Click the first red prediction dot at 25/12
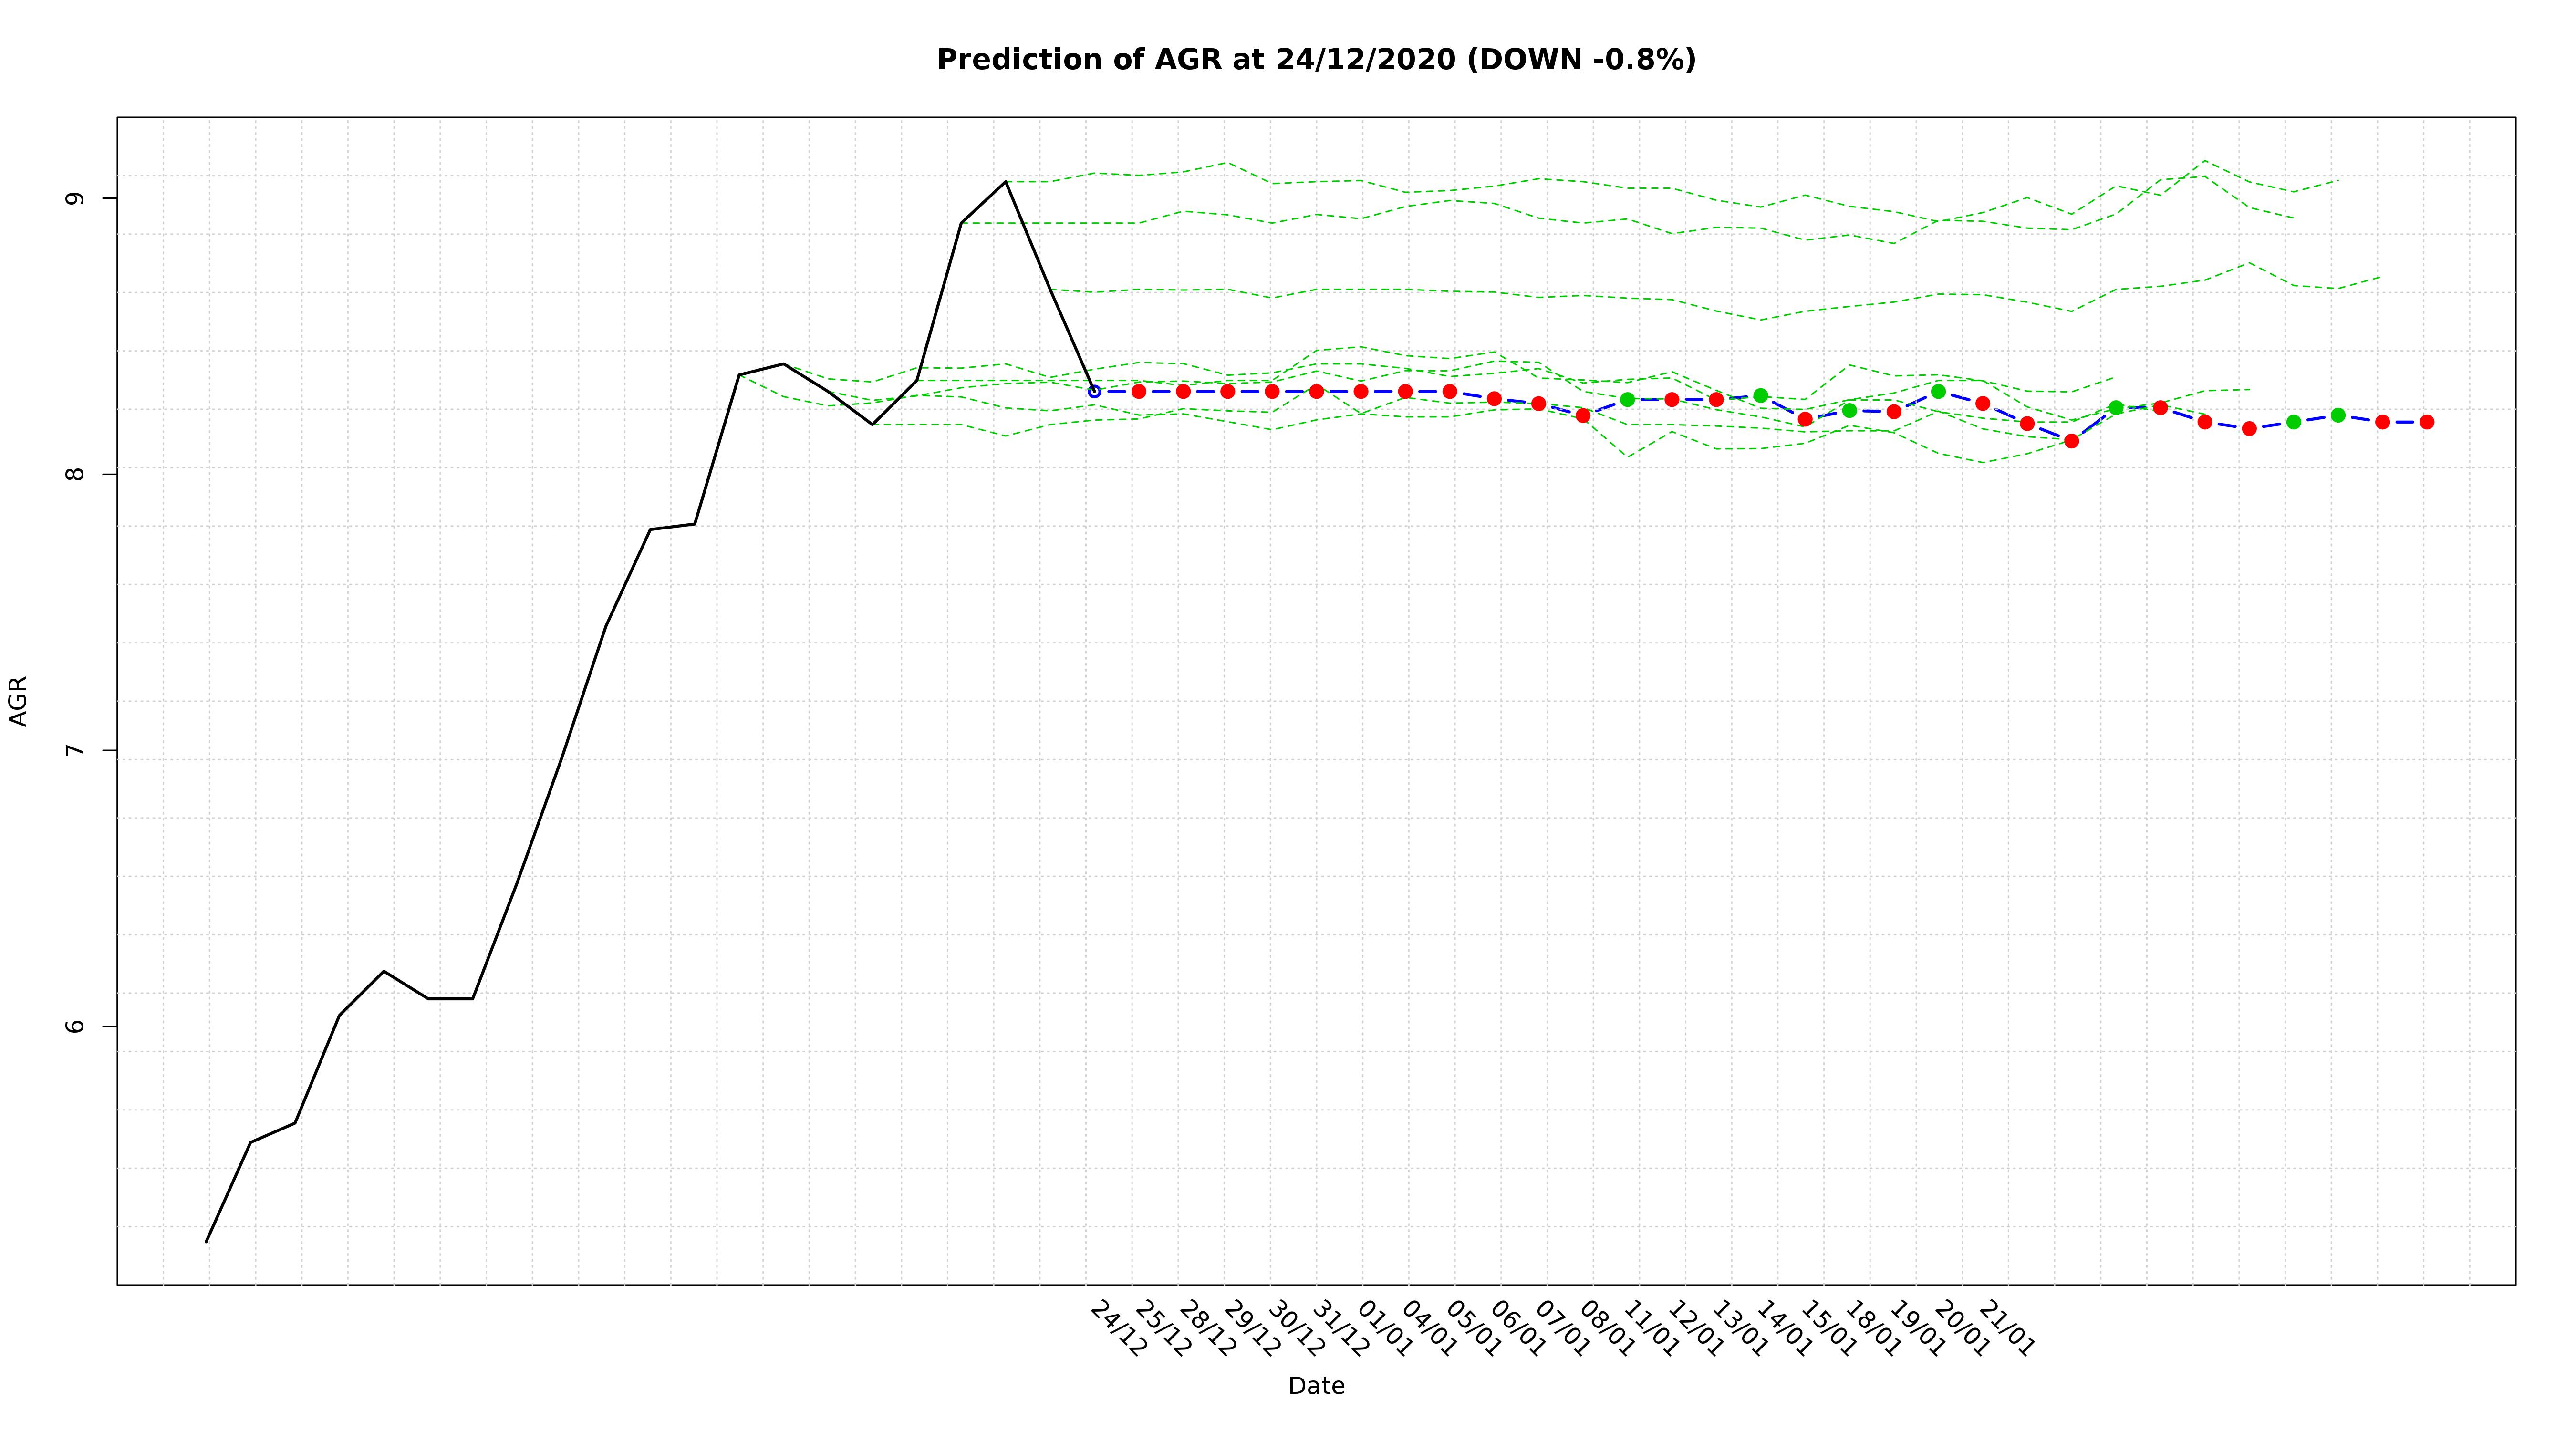This screenshot has height=1431, width=2576. click(1138, 391)
